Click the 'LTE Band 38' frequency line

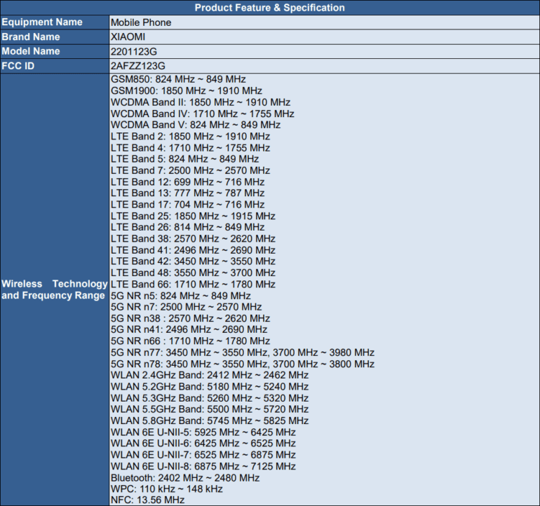click(x=193, y=238)
